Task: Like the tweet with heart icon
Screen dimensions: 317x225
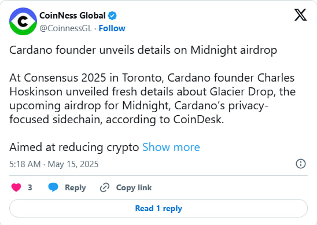Action: pyautogui.click(x=16, y=187)
